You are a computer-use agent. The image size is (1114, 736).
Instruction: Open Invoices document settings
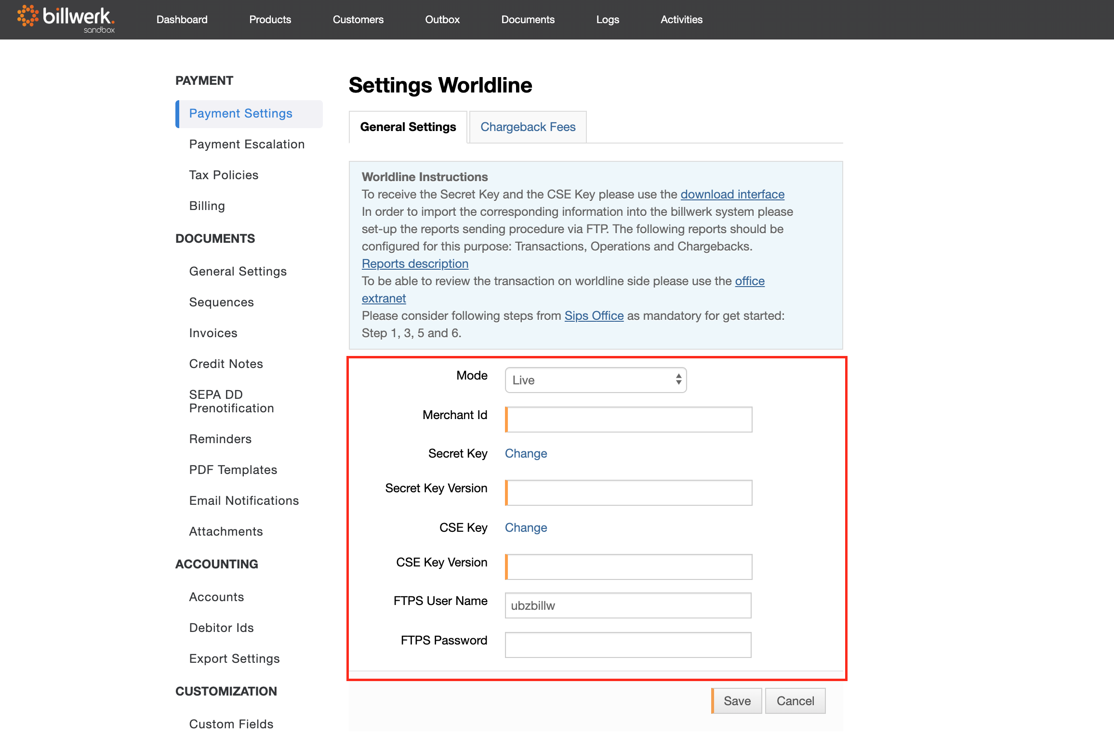[213, 333]
